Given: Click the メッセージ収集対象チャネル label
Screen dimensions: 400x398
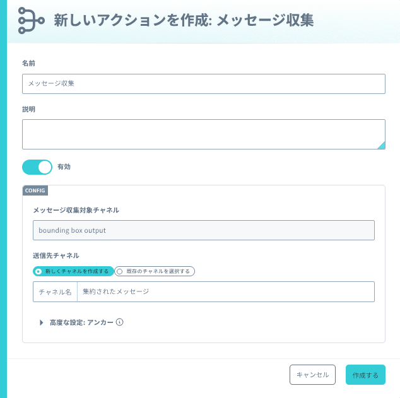Looking at the screenshot, I should click(x=76, y=210).
